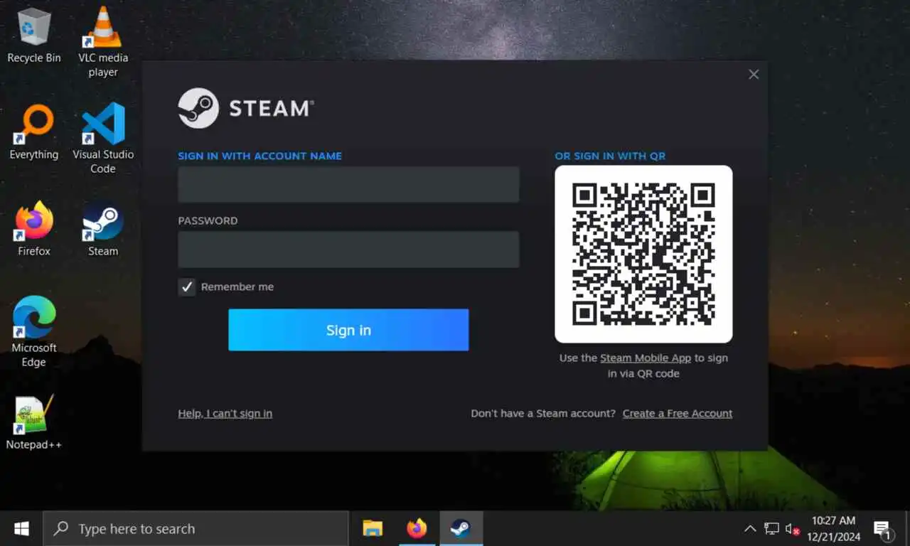Image resolution: width=910 pixels, height=546 pixels.
Task: Open the network status tray icon
Action: (771, 529)
